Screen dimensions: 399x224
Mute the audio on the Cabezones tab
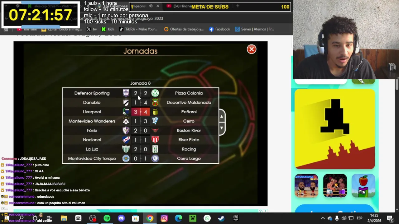coord(151,6)
